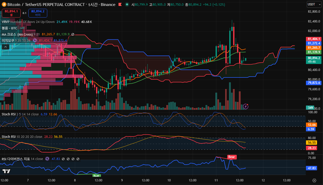
Task: Click the Bitcoin / TetherUS PERPETUAL CONTRACT title
Action: (46, 5)
